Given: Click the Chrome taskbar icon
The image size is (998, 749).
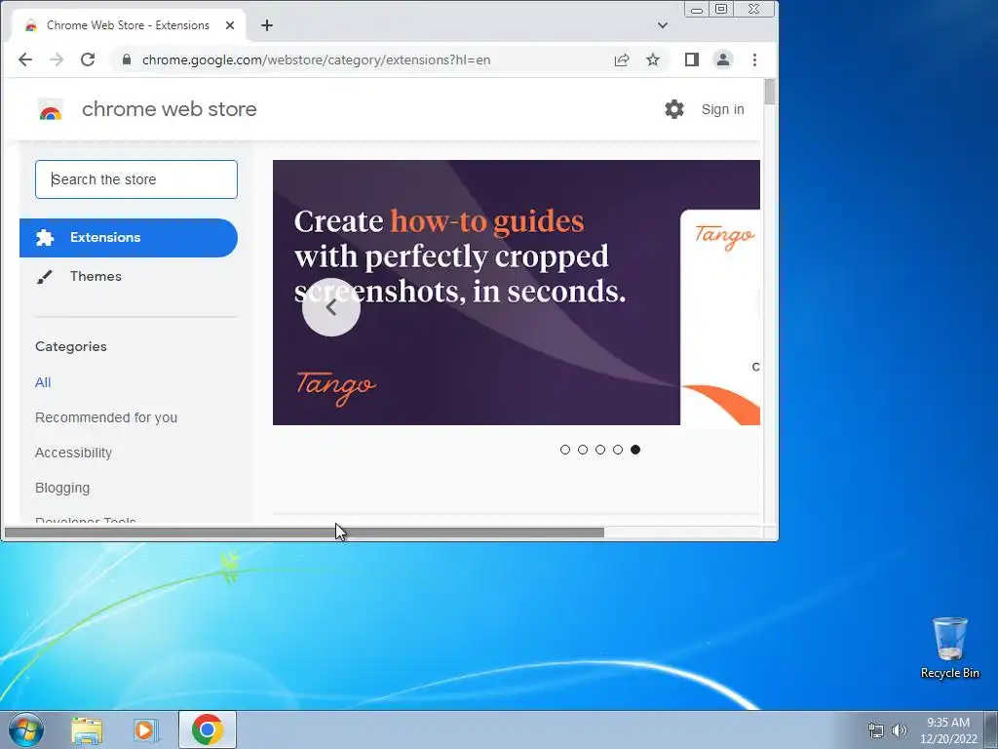Looking at the screenshot, I should coord(208,729).
